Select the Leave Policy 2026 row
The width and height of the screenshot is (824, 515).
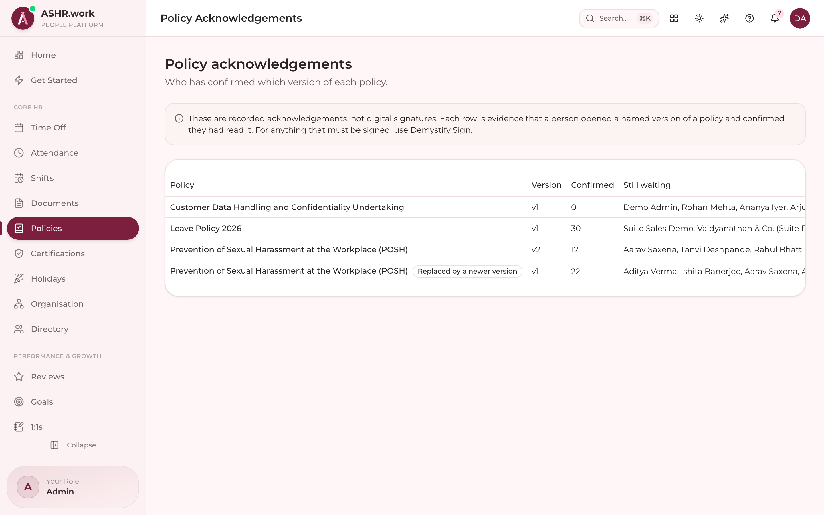pos(485,229)
